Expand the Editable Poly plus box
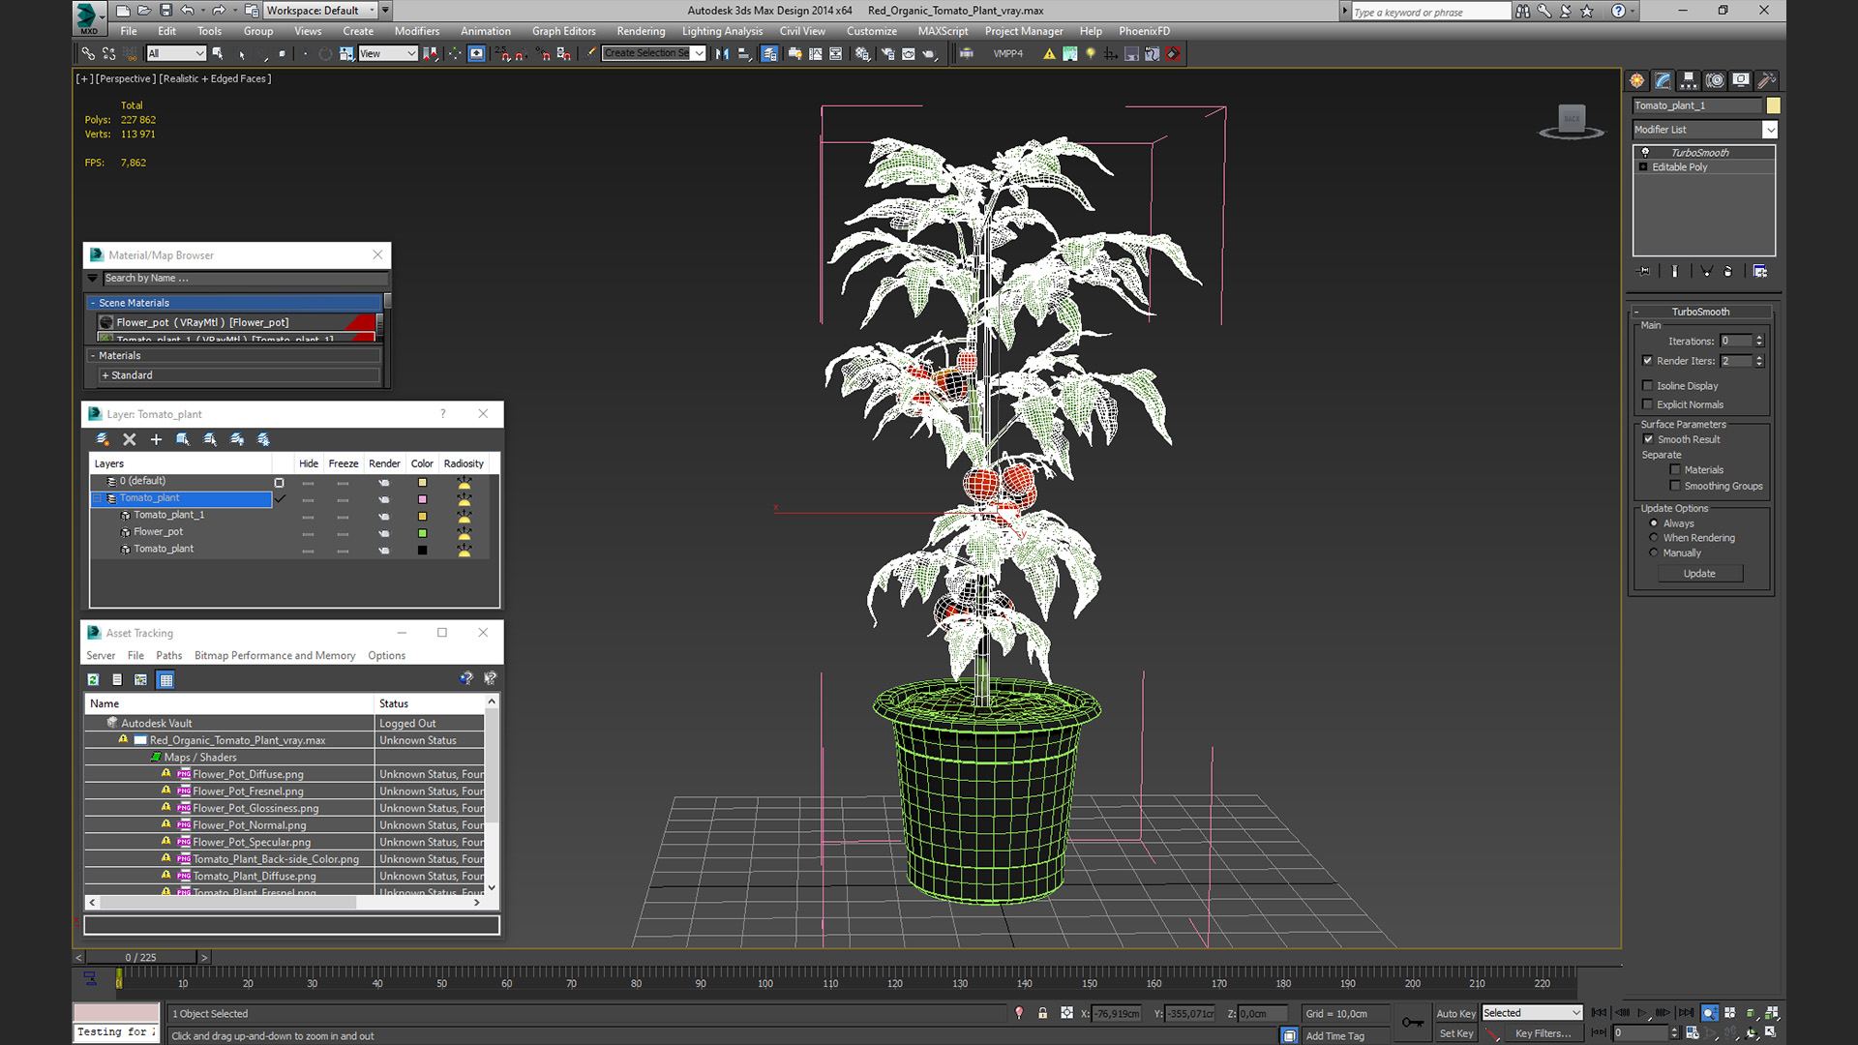Image resolution: width=1858 pixels, height=1045 pixels. click(1643, 167)
